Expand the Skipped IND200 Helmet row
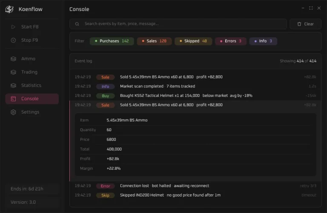The height and width of the screenshot is (213, 327). click(195, 195)
